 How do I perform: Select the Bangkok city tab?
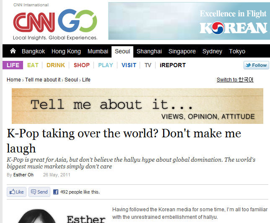[33, 51]
